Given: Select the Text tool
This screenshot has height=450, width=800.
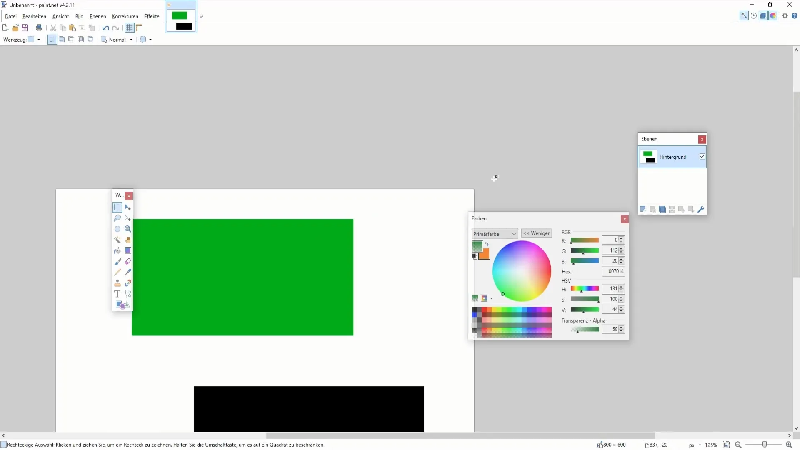Looking at the screenshot, I should [x=117, y=294].
